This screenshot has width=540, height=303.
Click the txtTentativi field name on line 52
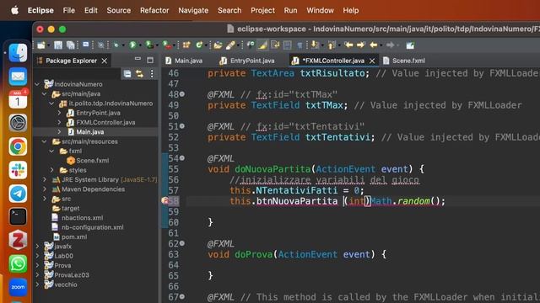[337, 137]
